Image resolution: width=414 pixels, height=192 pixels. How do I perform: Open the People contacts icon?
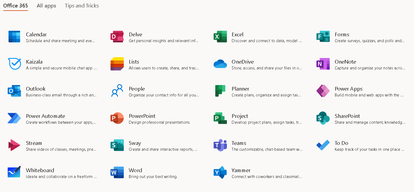117,91
